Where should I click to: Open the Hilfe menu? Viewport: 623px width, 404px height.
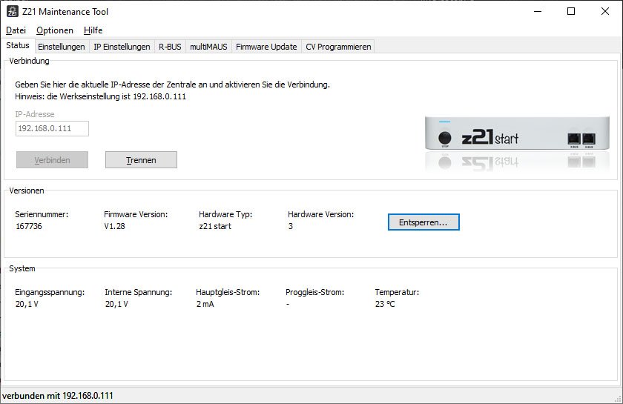[93, 30]
